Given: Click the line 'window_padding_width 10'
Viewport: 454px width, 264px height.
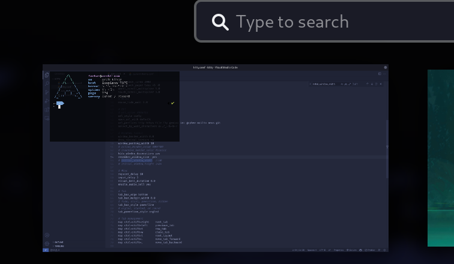Looking at the screenshot, I should point(136,143).
